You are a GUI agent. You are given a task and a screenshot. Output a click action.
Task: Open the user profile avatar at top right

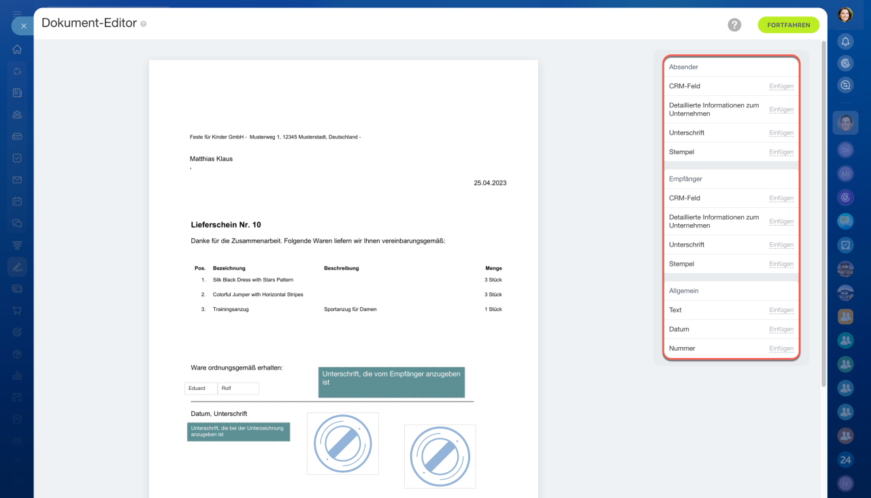(845, 14)
